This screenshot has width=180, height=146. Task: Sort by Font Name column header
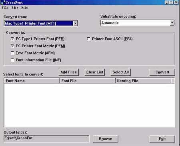coord(32,81)
